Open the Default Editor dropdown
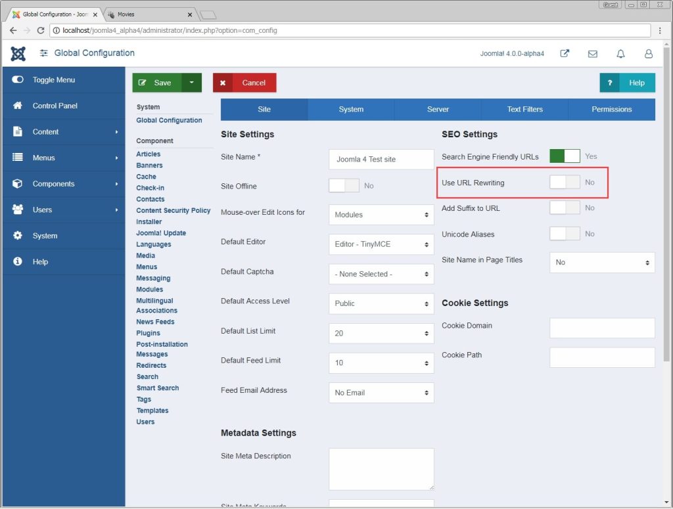Screen dimensions: 673x509 coord(381,244)
